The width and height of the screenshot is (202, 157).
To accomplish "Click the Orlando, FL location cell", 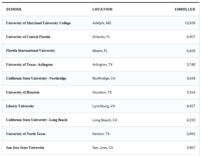I will pyautogui.click(x=101, y=37).
